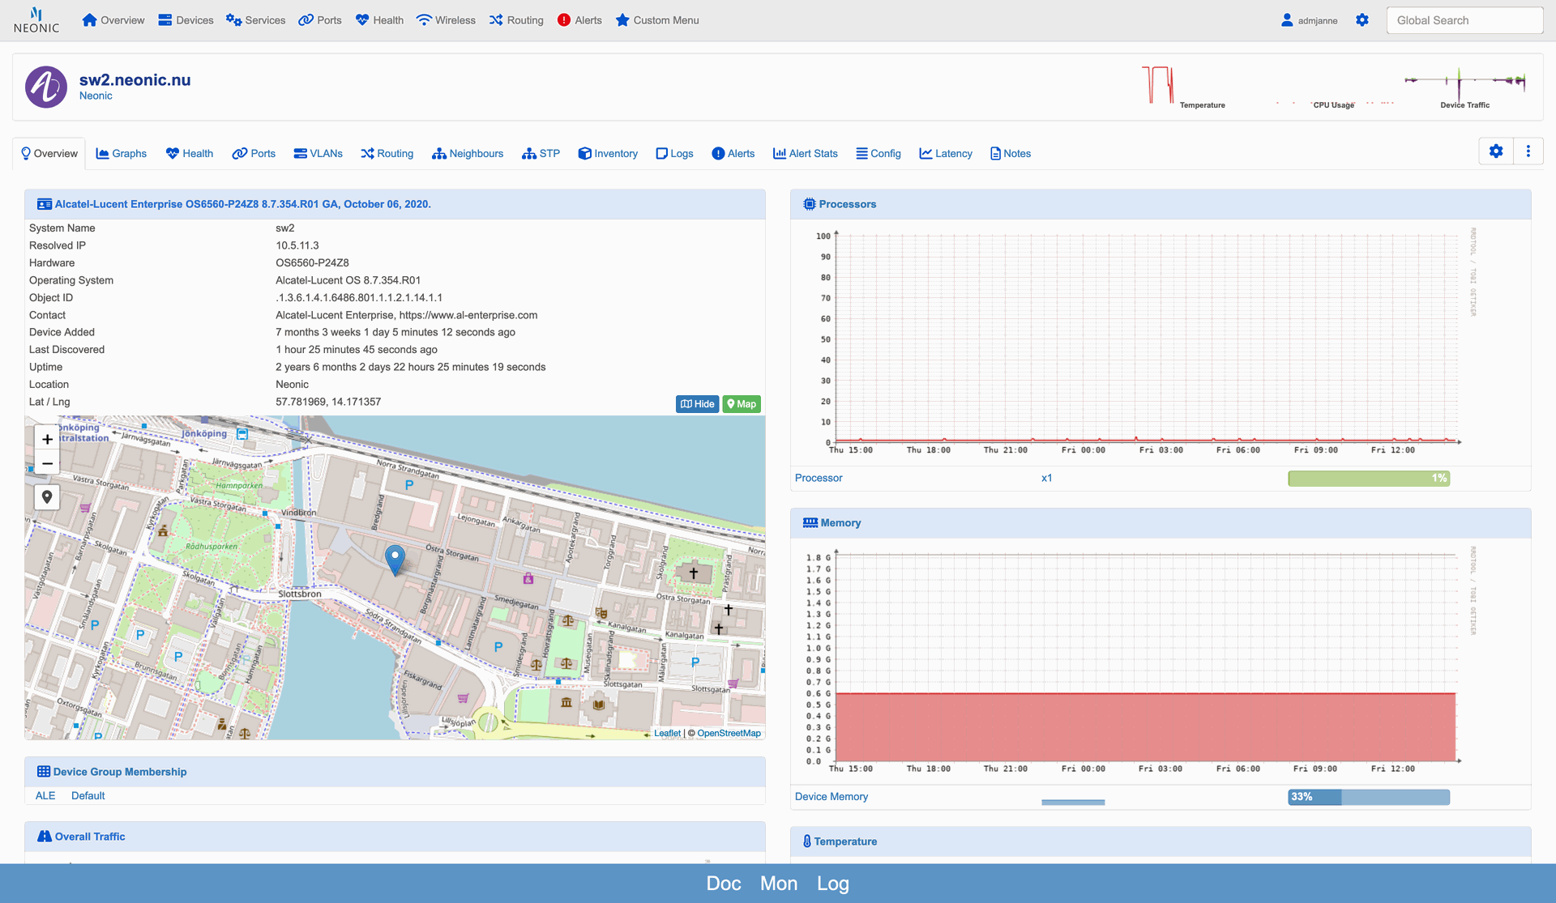1556x903 pixels.
Task: Open global settings gear in the navbar
Action: point(1362,20)
